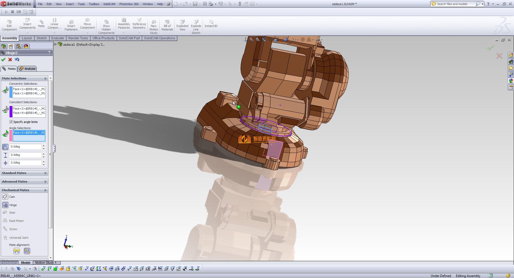Uncheck Specify angle limits checkbox
Screen dimensions: 514x278
pos(11,122)
